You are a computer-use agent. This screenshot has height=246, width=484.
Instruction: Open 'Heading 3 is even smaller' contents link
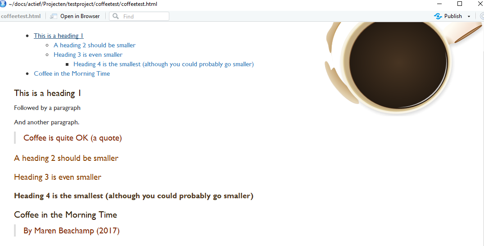pos(88,55)
